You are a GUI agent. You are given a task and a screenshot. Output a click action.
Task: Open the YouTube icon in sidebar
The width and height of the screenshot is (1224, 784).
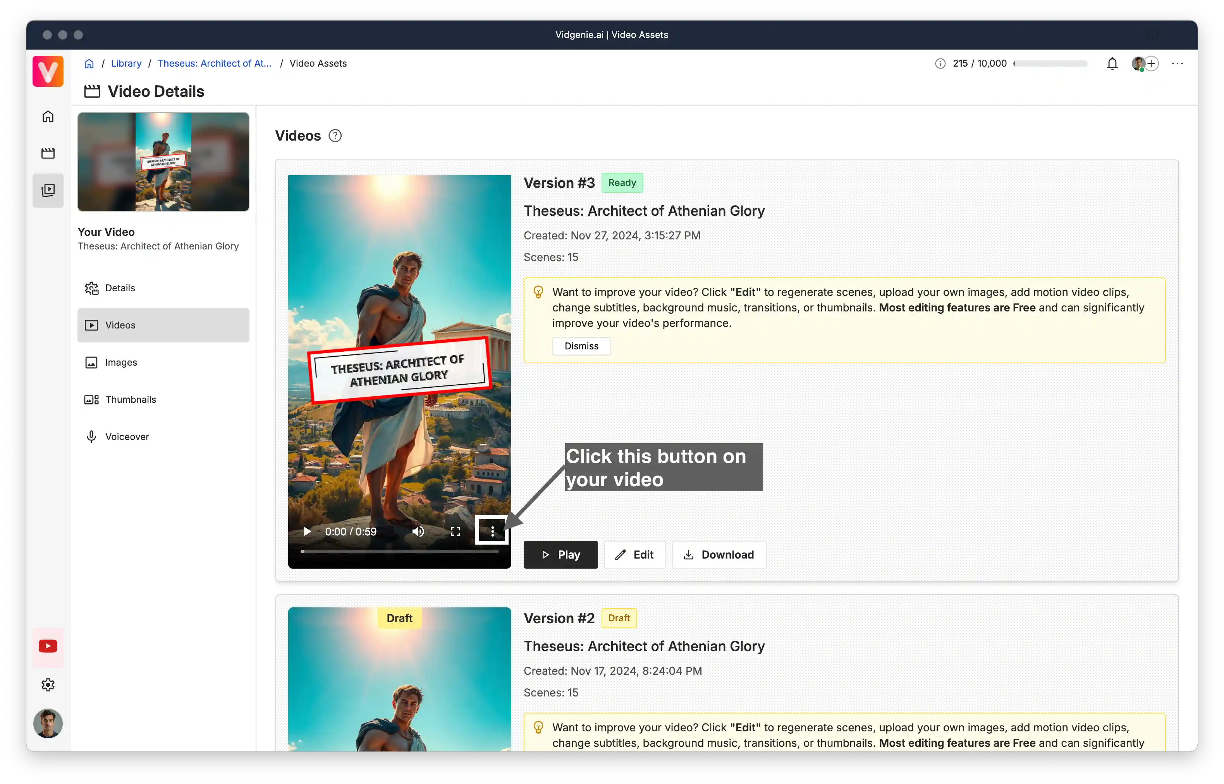[48, 646]
